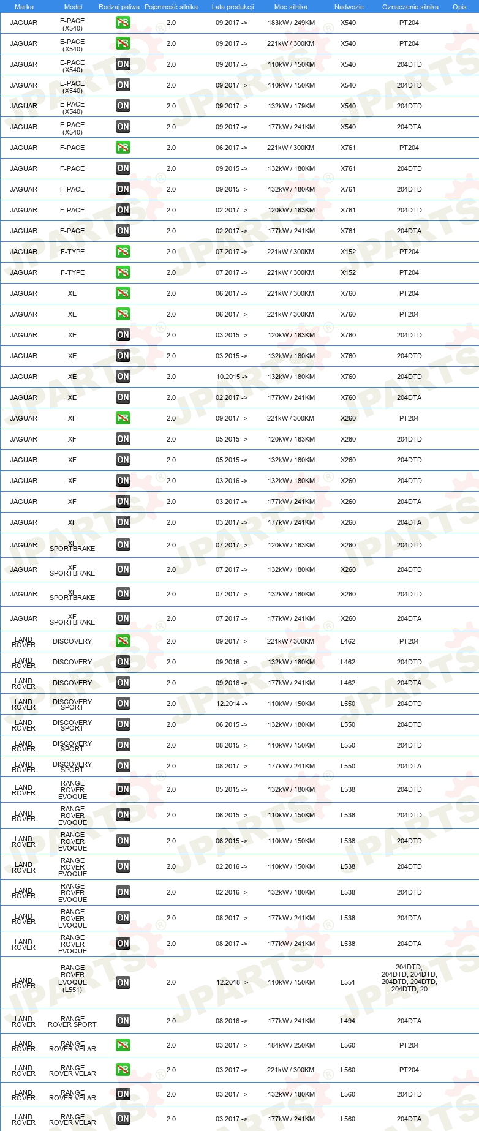Click diesel ON icon for XF Sportbrake 120kW / 163KM
This screenshot has width=479, height=1131.
point(123,545)
